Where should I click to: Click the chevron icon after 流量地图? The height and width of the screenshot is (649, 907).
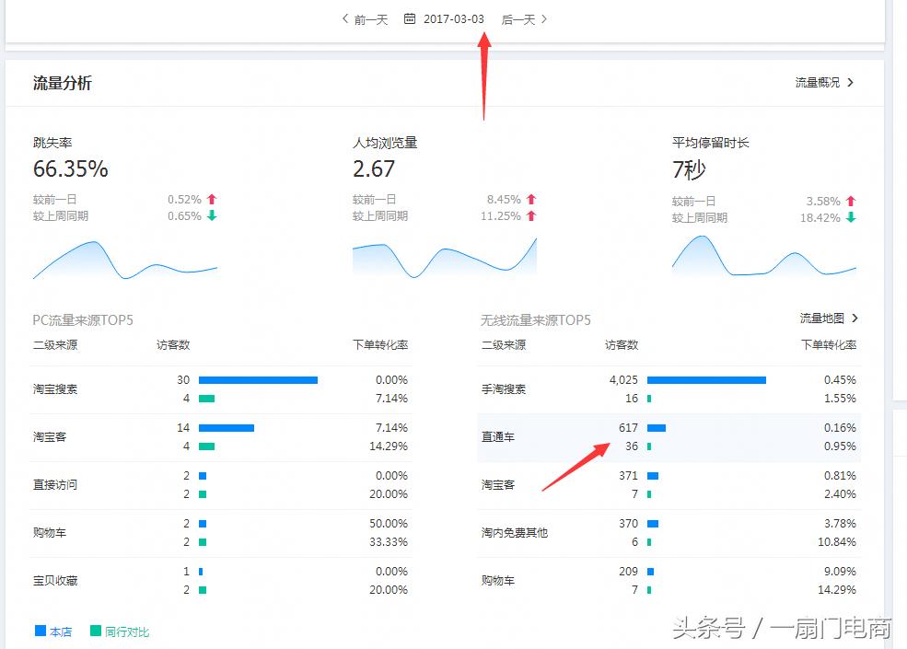pyautogui.click(x=853, y=318)
